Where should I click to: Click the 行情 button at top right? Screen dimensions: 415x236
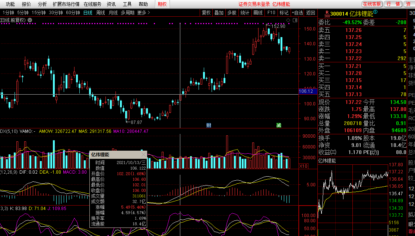393,4
